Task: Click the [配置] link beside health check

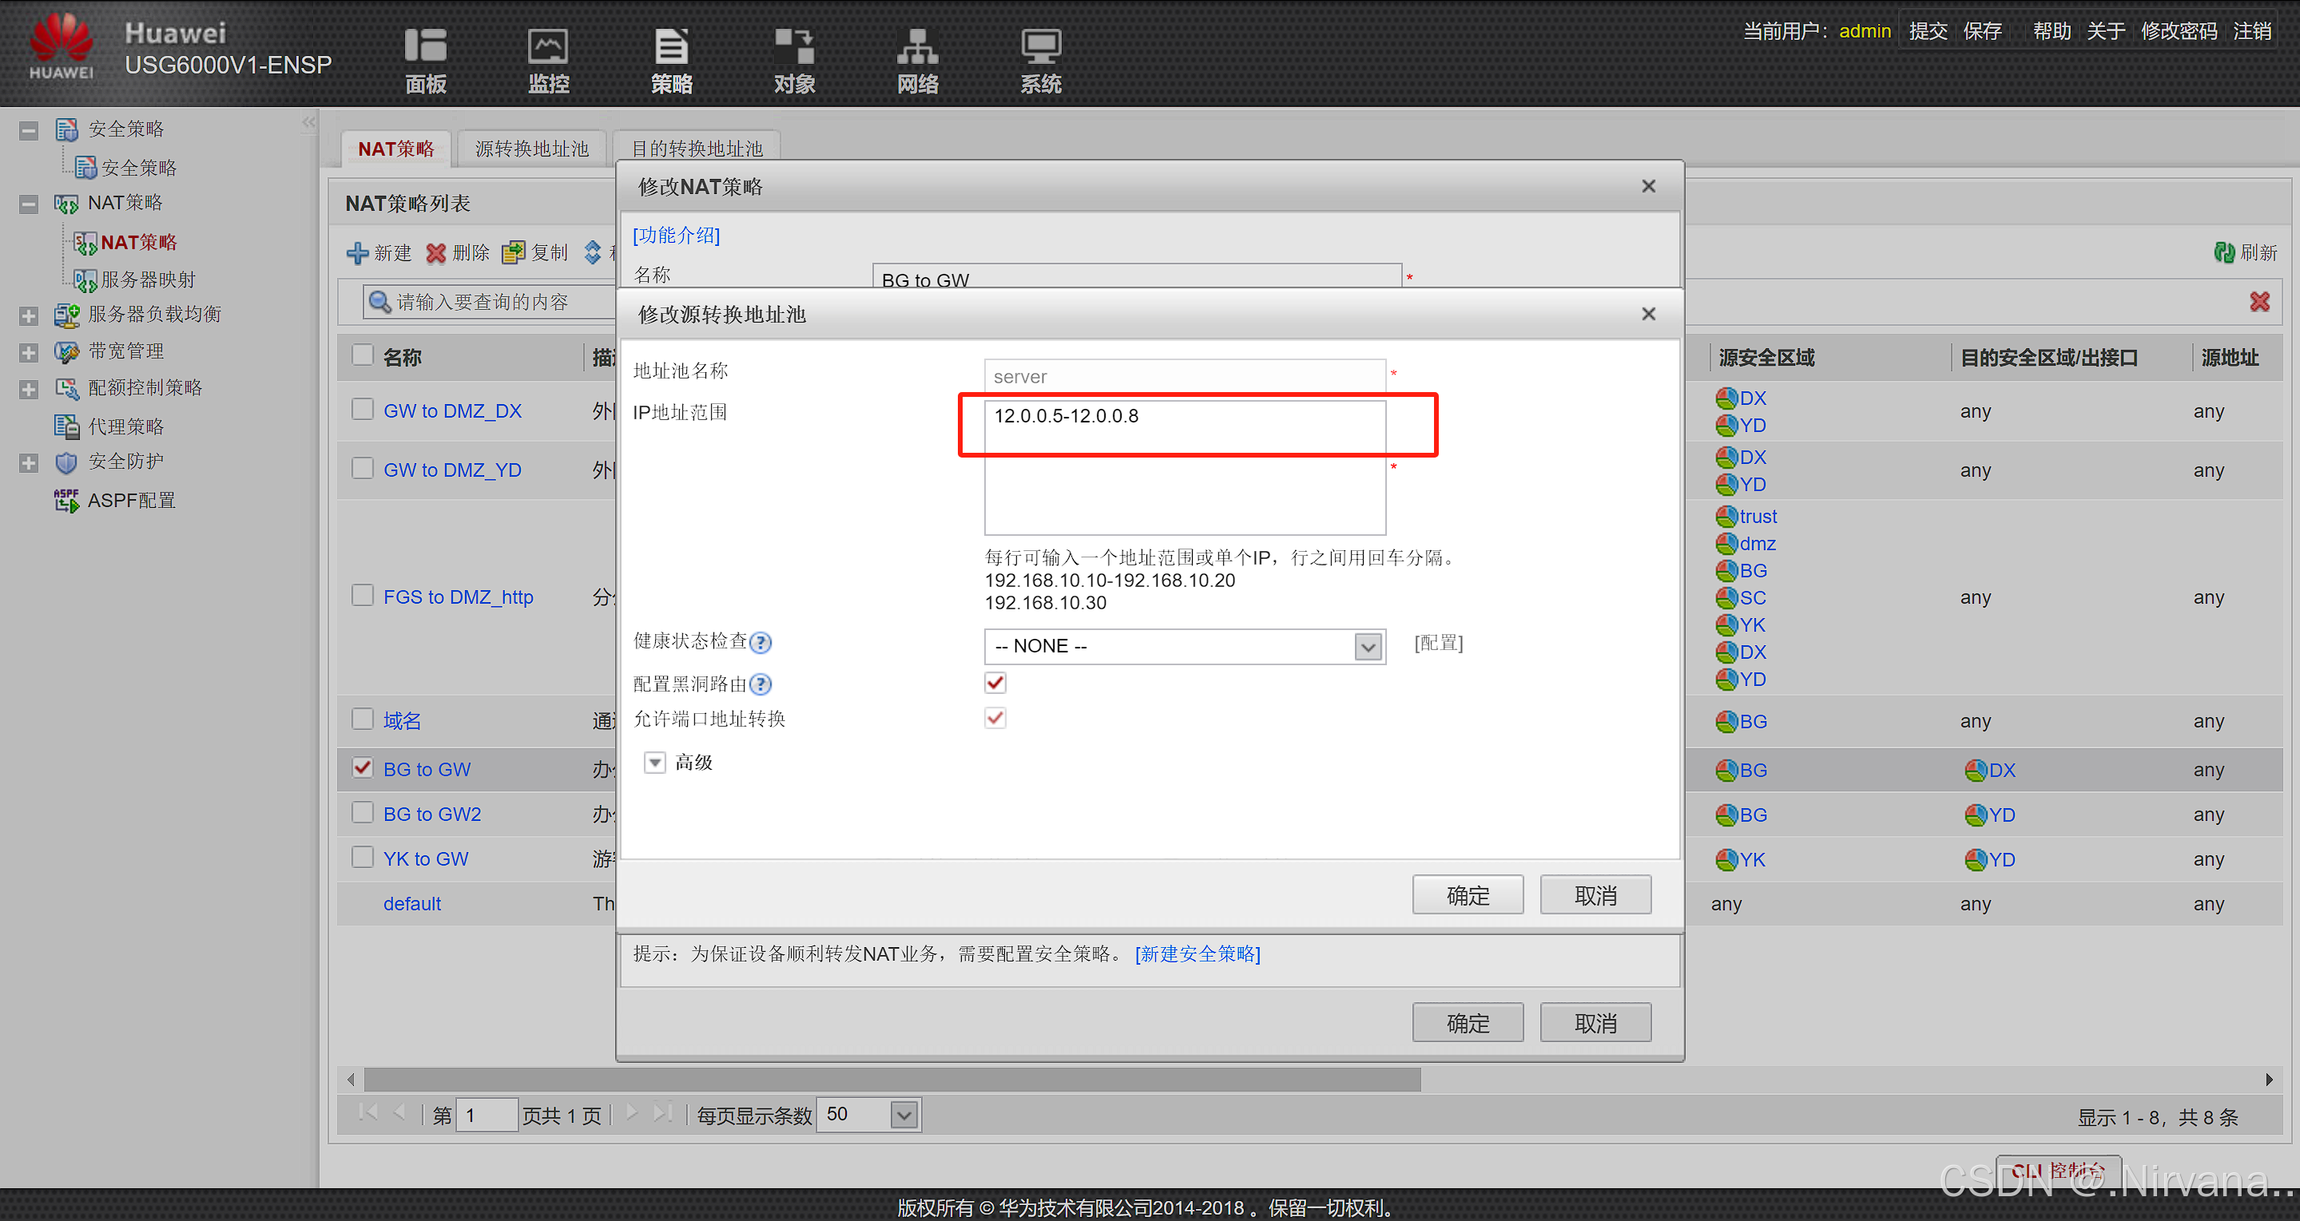Action: [x=1438, y=644]
